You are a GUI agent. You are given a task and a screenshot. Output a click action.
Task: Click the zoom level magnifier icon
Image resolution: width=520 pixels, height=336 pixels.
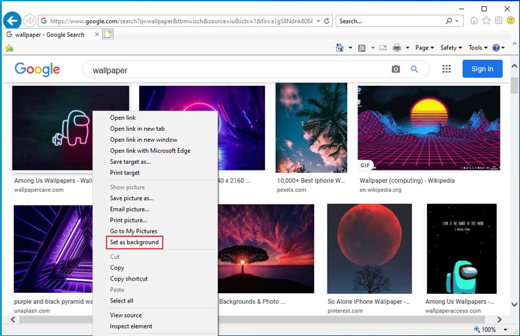477,330
